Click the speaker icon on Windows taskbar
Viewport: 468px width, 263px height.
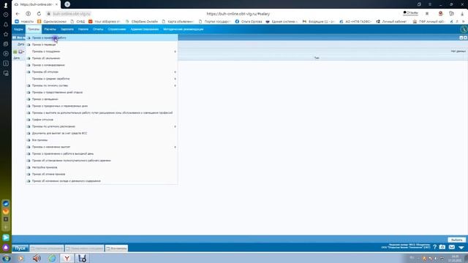click(x=37, y=258)
